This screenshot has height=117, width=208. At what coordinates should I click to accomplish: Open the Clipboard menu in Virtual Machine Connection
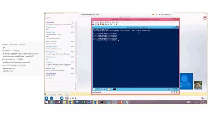108,22
